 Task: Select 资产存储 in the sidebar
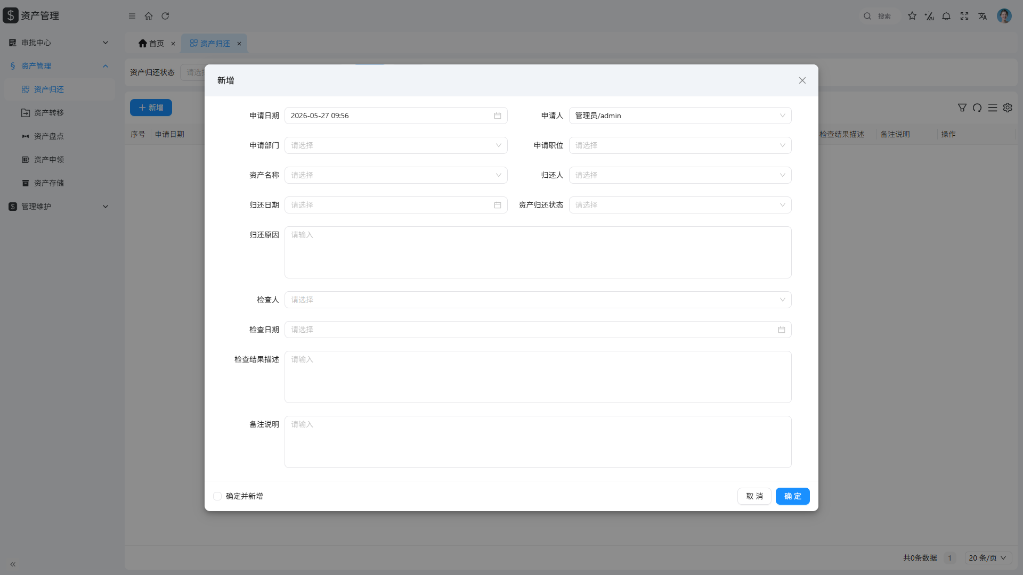59,183
